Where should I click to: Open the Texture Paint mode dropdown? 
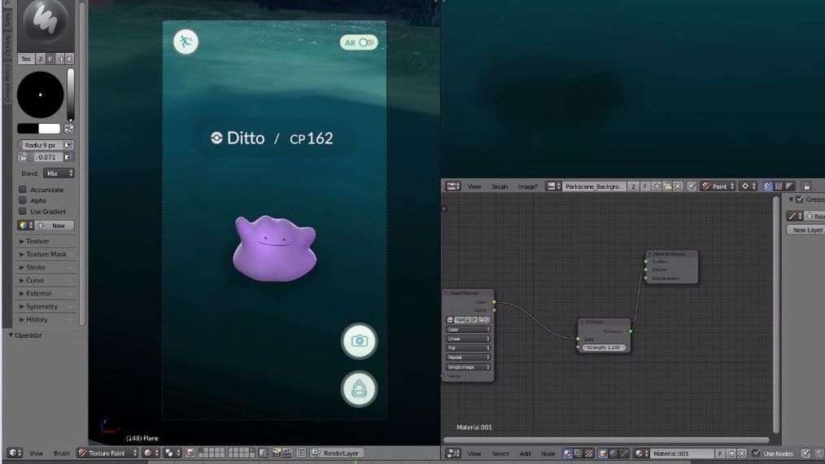(107, 453)
